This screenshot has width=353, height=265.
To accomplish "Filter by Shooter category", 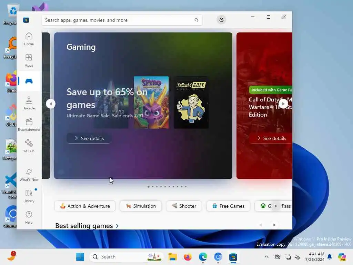I will click(x=184, y=206).
